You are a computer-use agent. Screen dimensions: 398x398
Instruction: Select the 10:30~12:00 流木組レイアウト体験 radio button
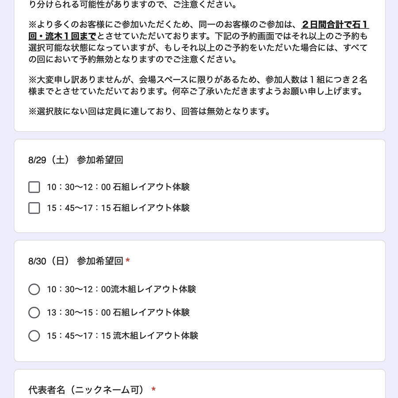coord(34,289)
